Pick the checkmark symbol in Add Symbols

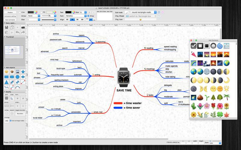point(194,46)
